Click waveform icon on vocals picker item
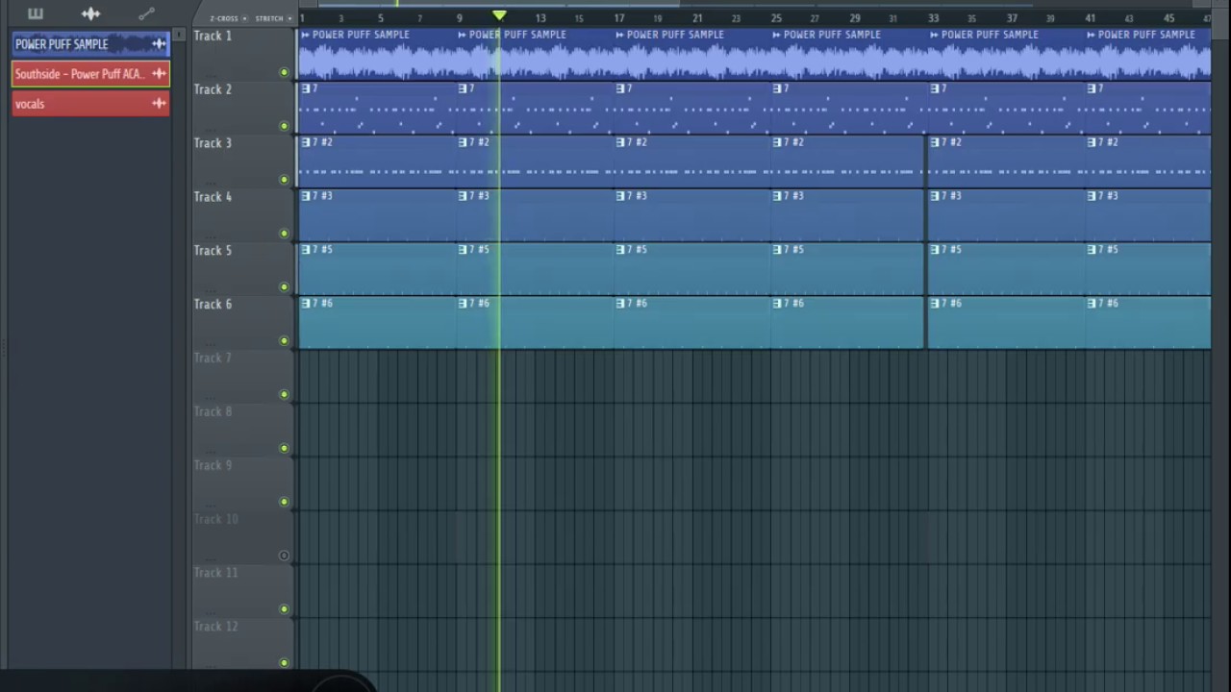 (159, 103)
